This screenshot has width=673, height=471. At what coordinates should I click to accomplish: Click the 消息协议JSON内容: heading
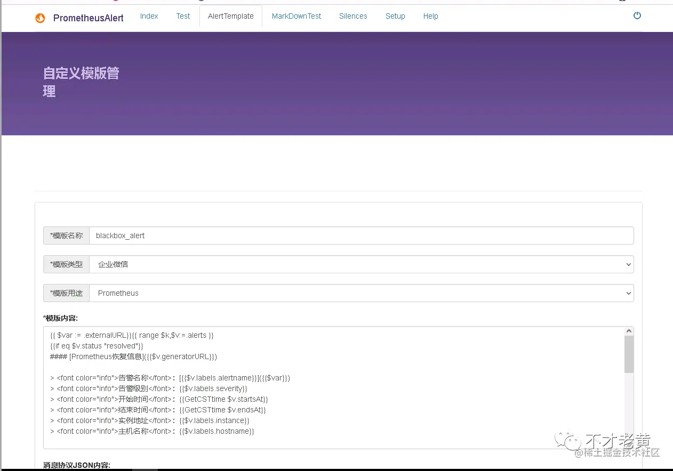pos(77,465)
